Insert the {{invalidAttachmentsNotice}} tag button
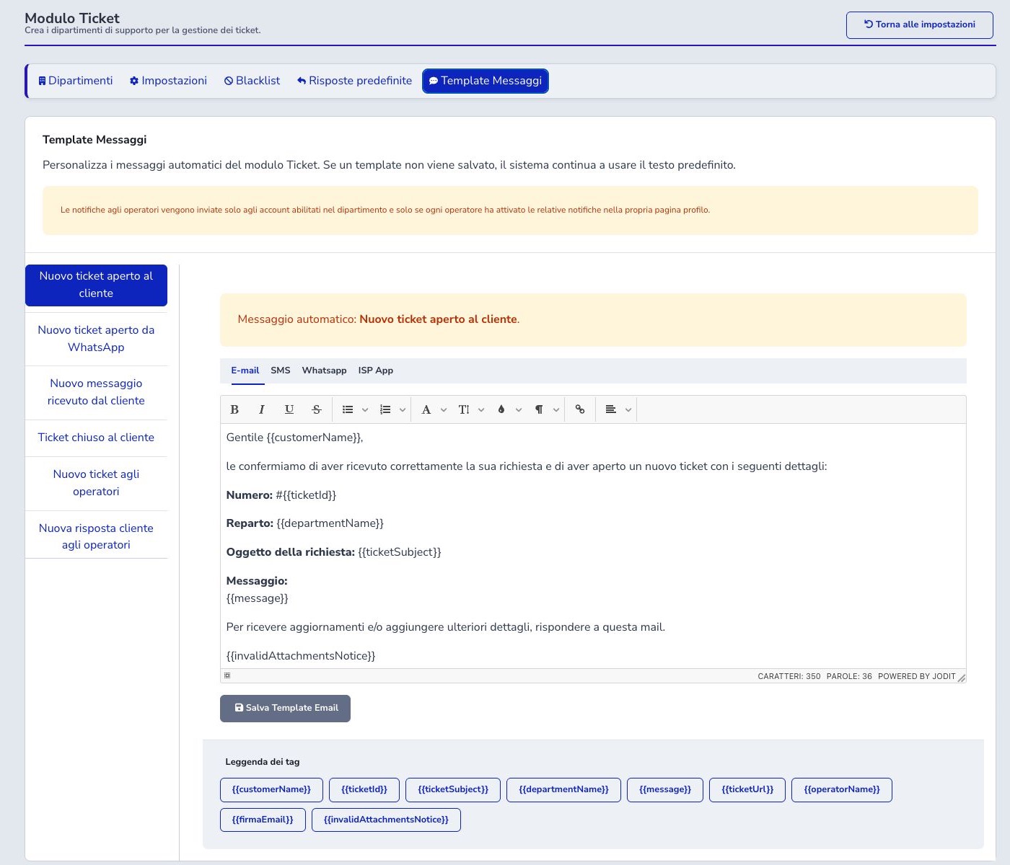This screenshot has height=865, width=1010. (386, 820)
